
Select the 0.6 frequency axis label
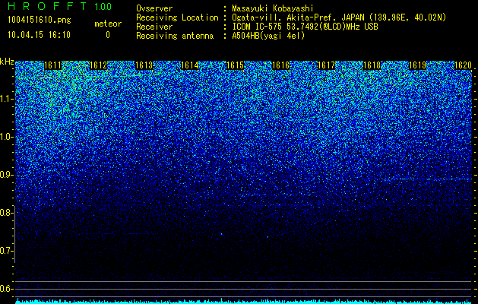(x=5, y=289)
